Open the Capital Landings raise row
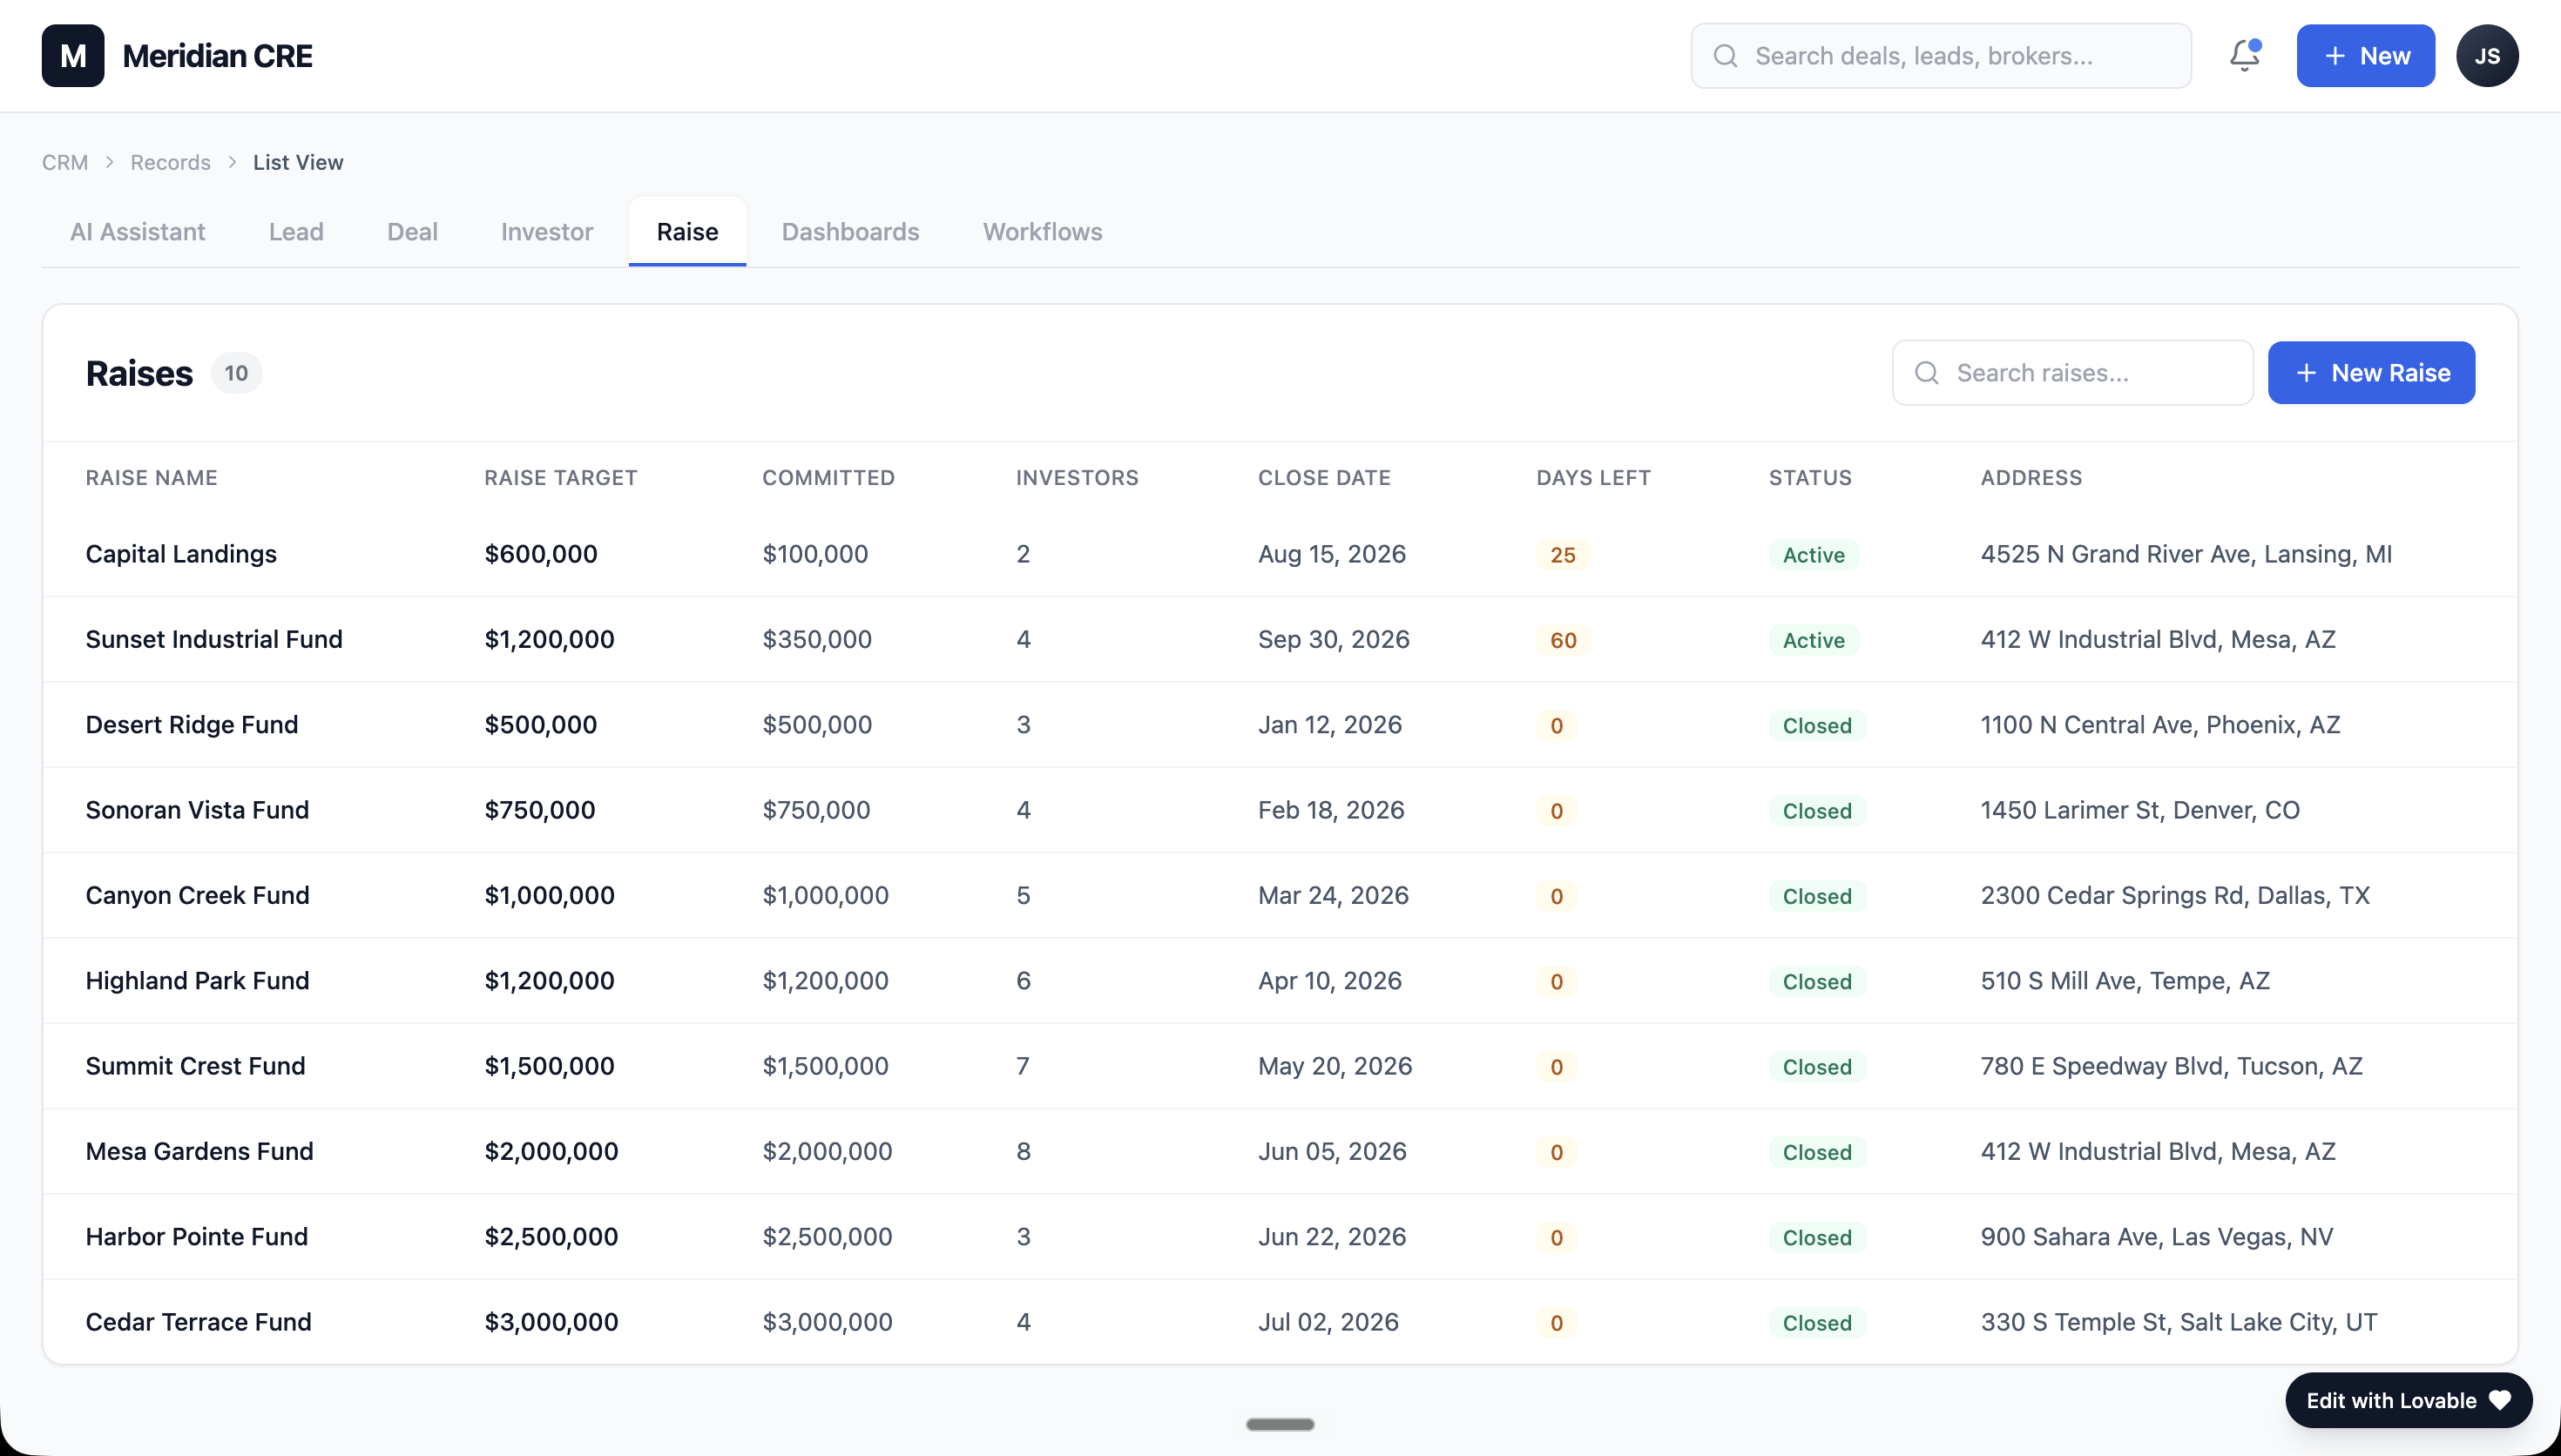Viewport: 2561px width, 1456px height. (x=1280, y=554)
